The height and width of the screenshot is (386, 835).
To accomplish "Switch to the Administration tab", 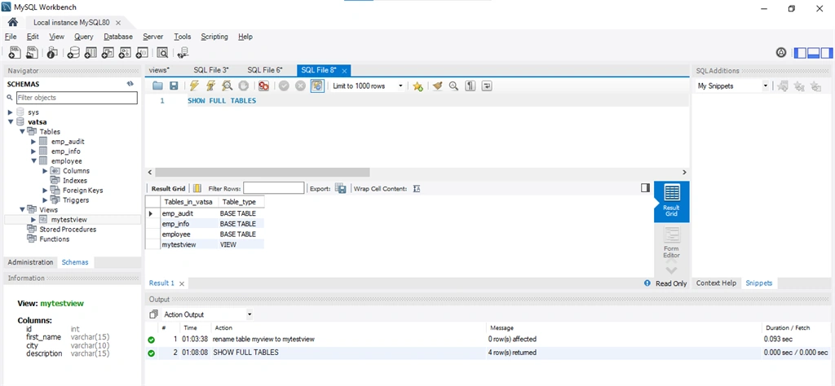I will point(30,262).
